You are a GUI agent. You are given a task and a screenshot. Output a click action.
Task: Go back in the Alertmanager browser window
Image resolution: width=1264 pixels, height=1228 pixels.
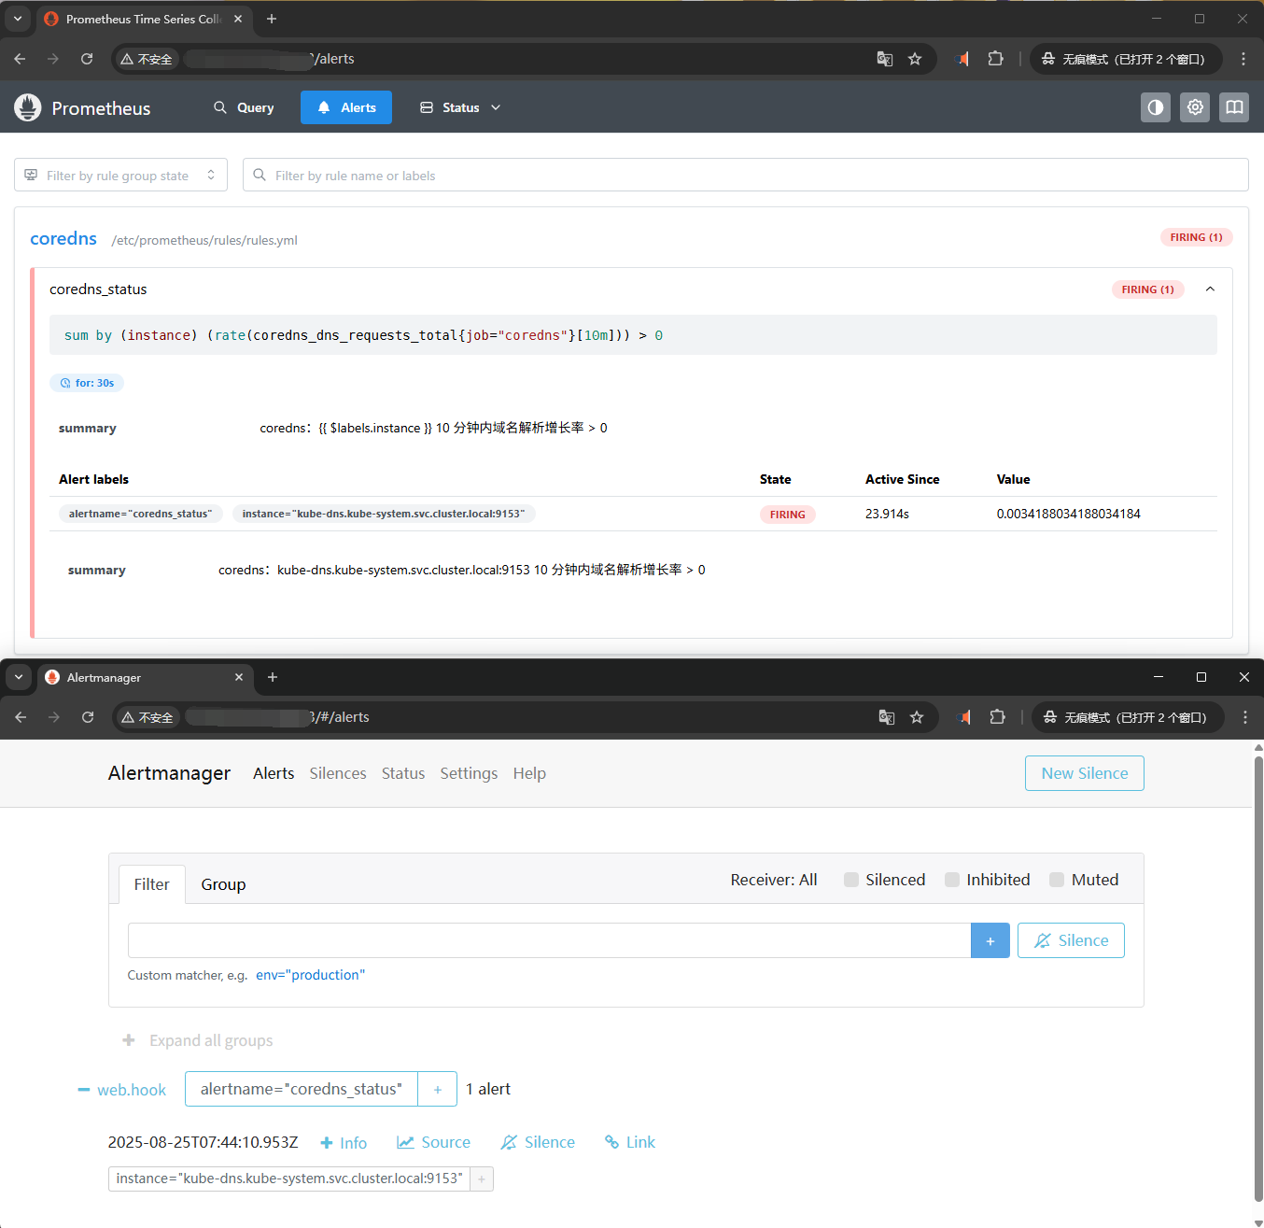click(x=21, y=717)
